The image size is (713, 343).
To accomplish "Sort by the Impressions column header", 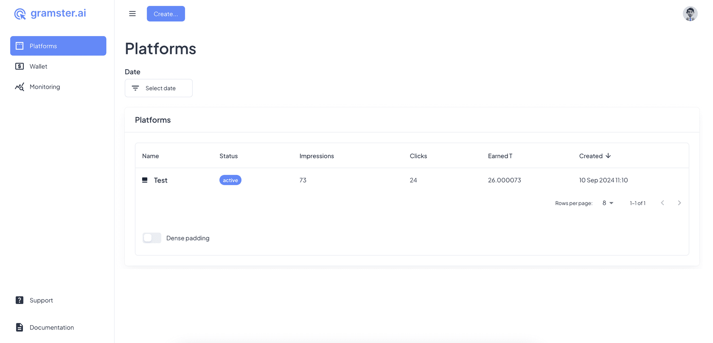I will 317,156.
